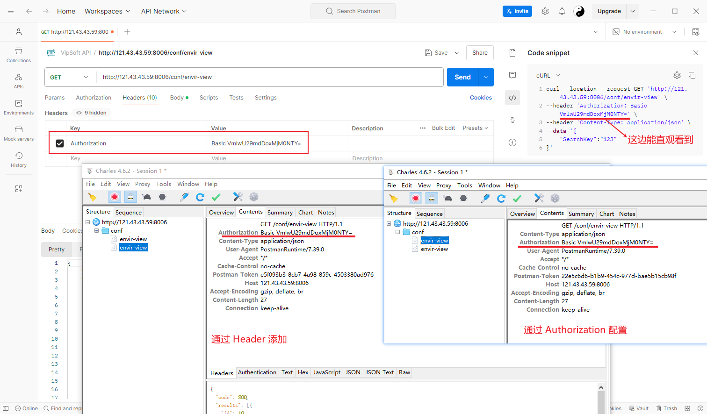Add a new request tab with plus
This screenshot has height=414, width=707.
127,32
